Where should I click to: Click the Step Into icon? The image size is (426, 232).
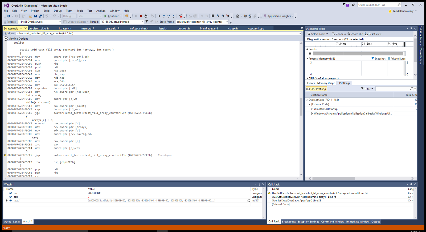click(x=164, y=16)
